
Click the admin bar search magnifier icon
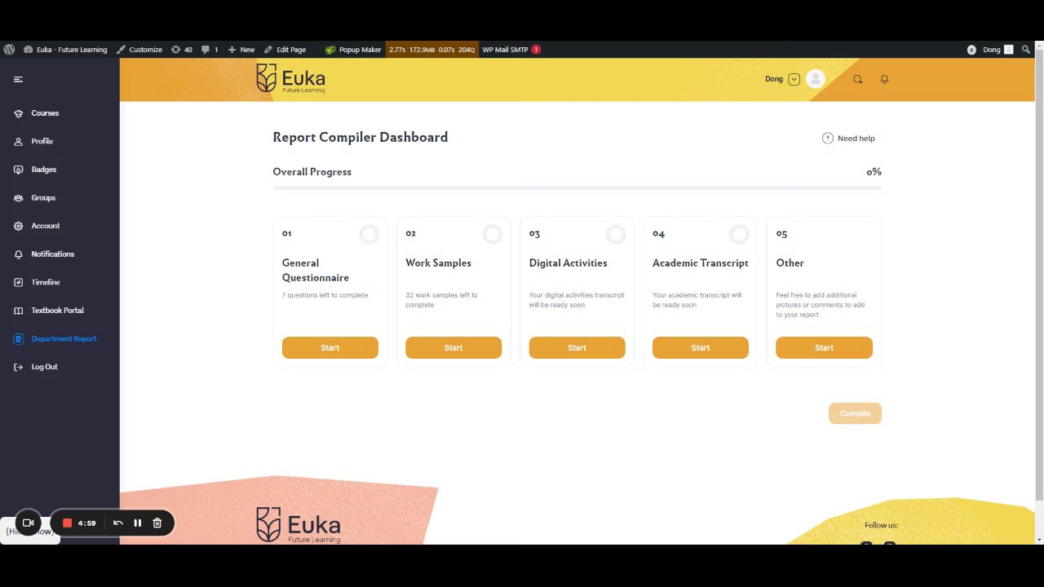[x=1026, y=50]
